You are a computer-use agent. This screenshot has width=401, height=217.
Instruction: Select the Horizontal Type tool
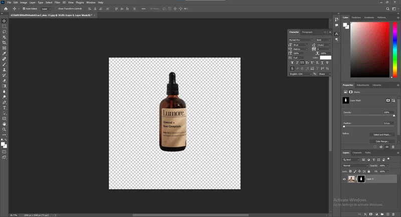coord(4,108)
